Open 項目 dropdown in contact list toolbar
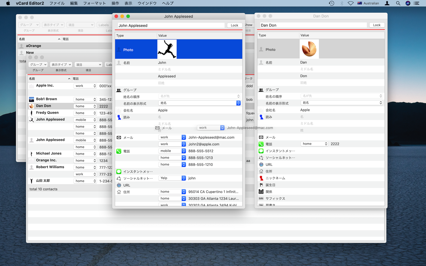This screenshot has width=426, height=266. coord(88,65)
